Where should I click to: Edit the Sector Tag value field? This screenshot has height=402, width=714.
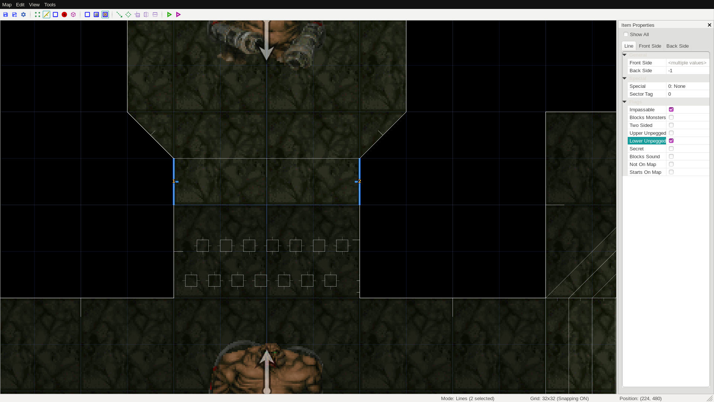coord(687,94)
